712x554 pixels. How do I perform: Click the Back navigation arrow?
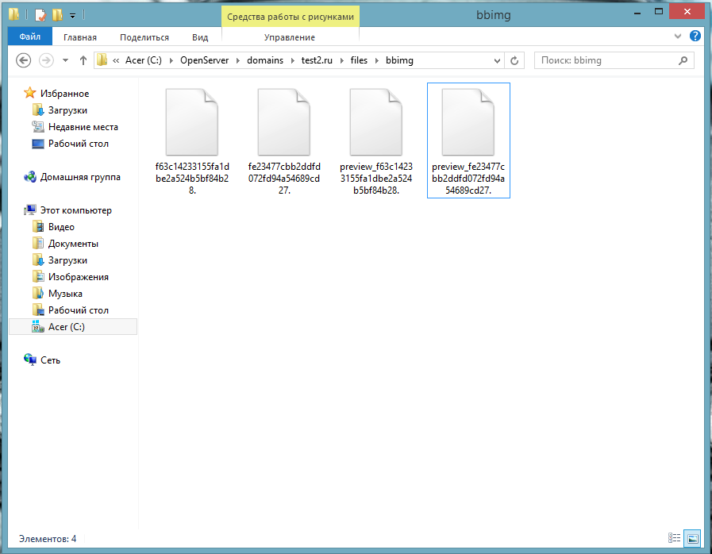tap(23, 60)
